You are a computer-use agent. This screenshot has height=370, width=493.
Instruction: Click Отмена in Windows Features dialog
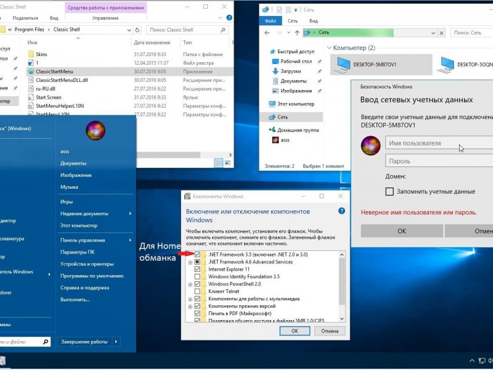330,331
